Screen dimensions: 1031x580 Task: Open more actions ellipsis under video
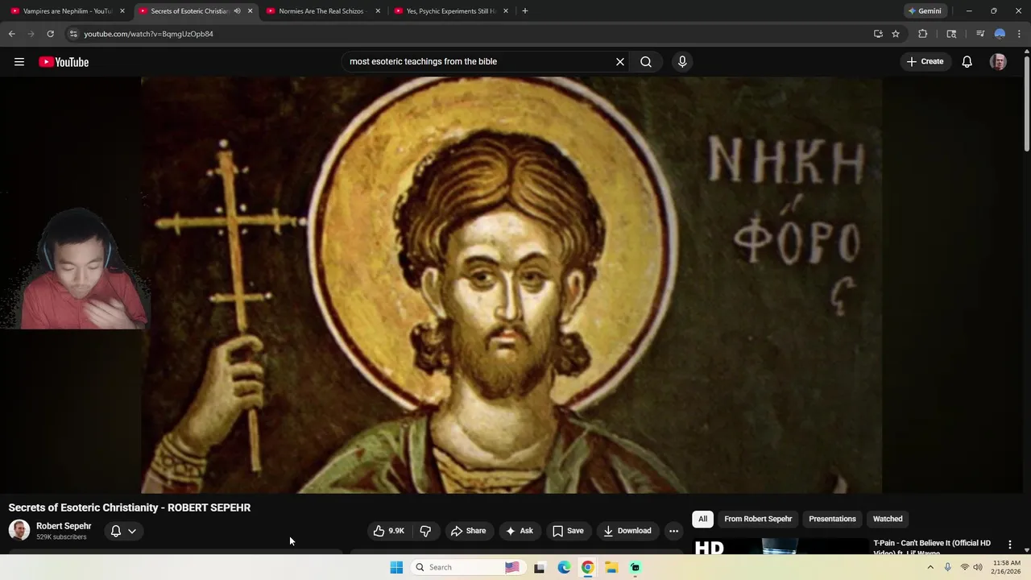[673, 531]
